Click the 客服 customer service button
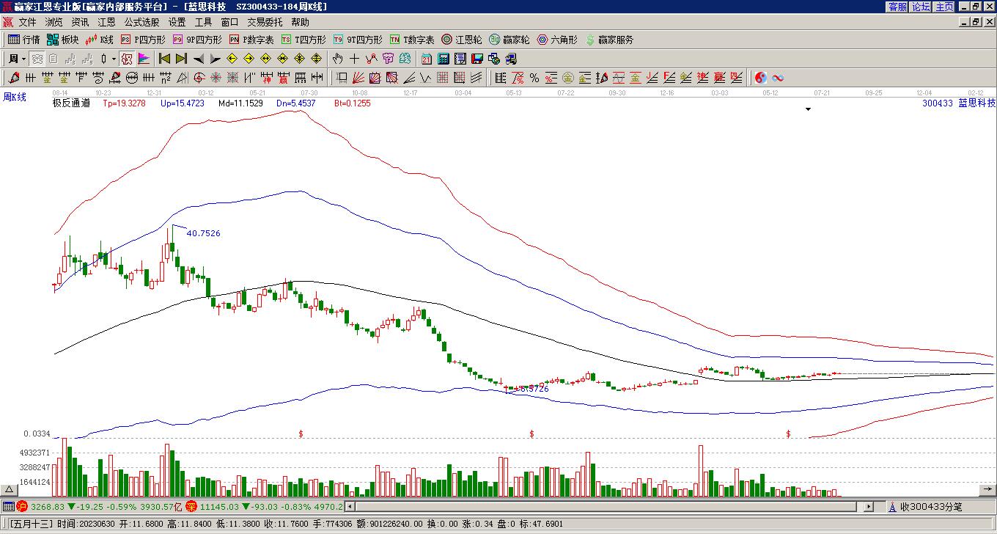 tap(897, 7)
